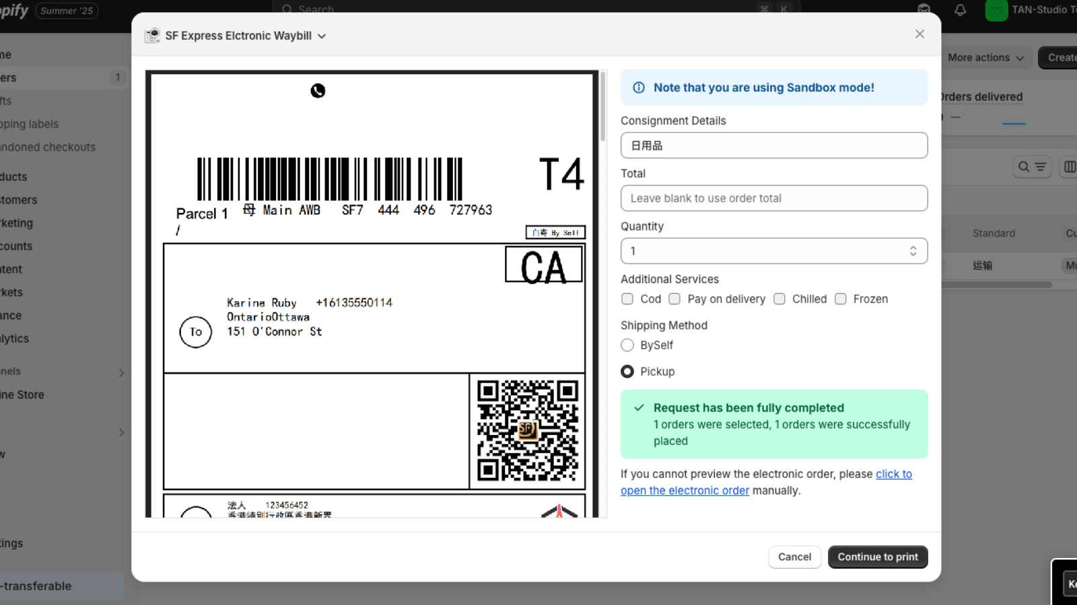Tick the Chilled checkbox

[779, 299]
